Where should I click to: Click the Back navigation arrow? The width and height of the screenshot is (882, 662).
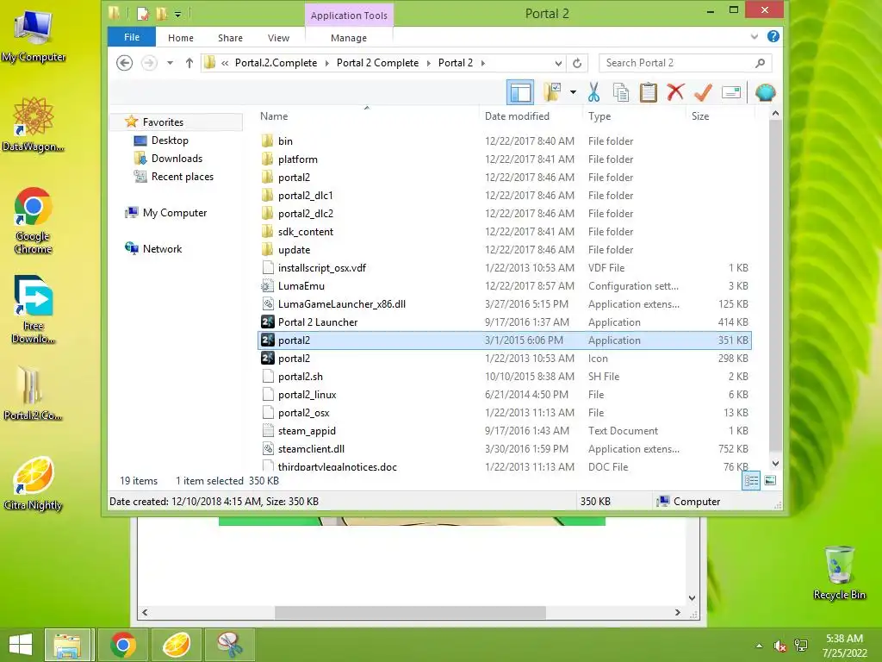(x=125, y=63)
